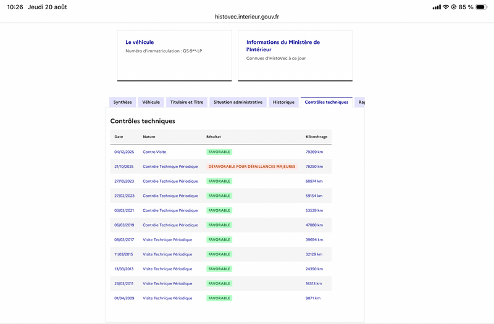The width and height of the screenshot is (494, 324).
Task: Tap the histovec.interieur.gouv.fr address bar
Action: click(247, 17)
